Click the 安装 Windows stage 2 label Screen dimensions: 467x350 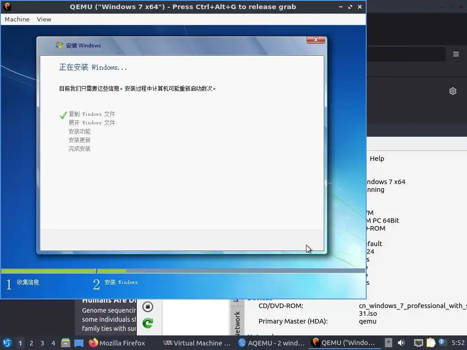click(x=121, y=282)
